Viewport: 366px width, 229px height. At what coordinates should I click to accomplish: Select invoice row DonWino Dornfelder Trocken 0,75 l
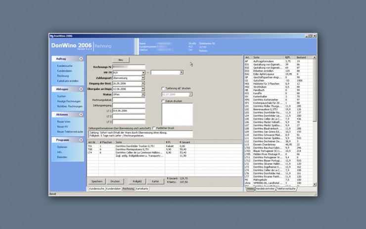pyautogui.click(x=165, y=146)
